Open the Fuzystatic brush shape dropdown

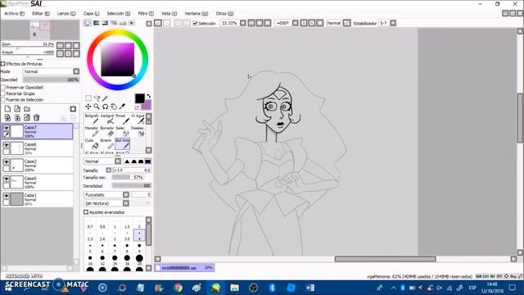coord(125,195)
